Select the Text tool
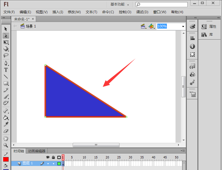This screenshot has width=222, height=170. point(6,70)
